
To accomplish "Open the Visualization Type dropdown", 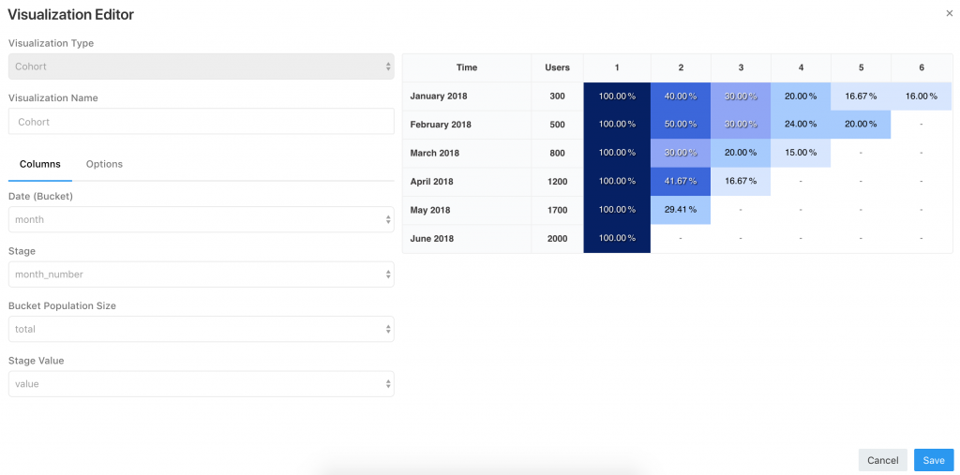I will [201, 67].
